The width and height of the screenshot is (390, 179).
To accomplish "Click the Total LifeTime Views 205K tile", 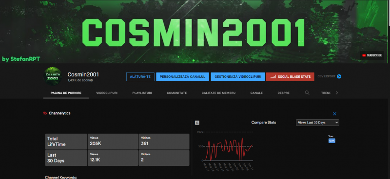I will pyautogui.click(x=113, y=142).
